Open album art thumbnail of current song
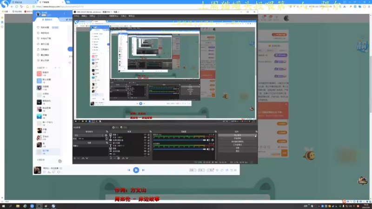The width and height of the screenshot is (372, 209). point(38,170)
